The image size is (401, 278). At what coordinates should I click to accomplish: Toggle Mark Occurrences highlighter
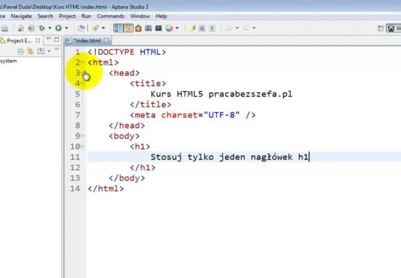(x=192, y=28)
